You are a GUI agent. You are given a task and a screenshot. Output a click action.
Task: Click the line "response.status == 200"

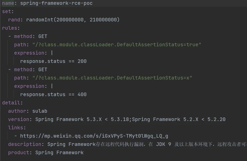(53, 61)
